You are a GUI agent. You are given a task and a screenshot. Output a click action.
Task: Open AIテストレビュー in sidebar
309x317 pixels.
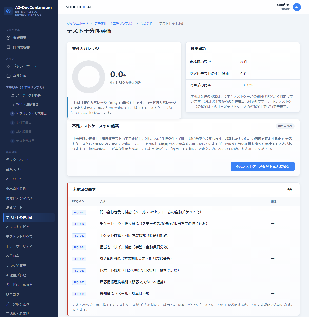pos(29,227)
